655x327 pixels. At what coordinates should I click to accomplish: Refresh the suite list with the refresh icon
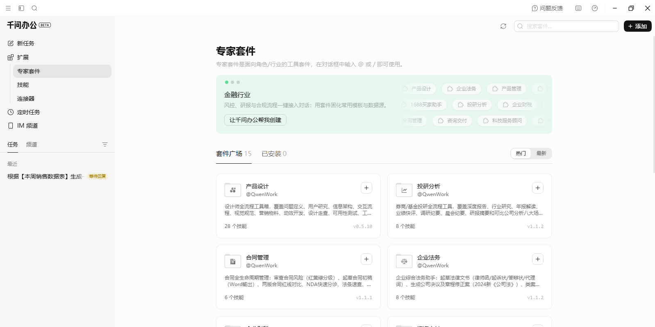coord(503,26)
